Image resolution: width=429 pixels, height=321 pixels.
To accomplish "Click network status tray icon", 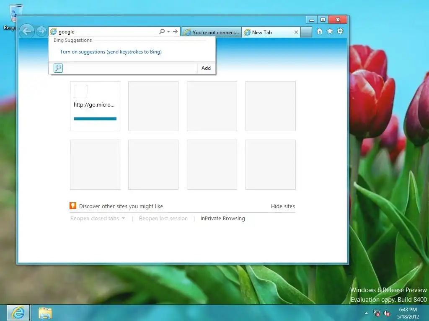I will click(x=377, y=313).
